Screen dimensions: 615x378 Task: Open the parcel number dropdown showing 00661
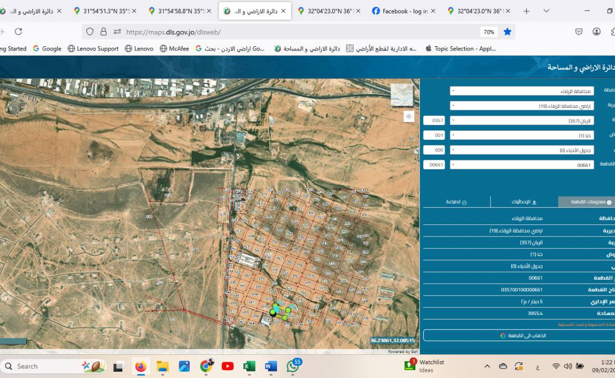pos(521,165)
